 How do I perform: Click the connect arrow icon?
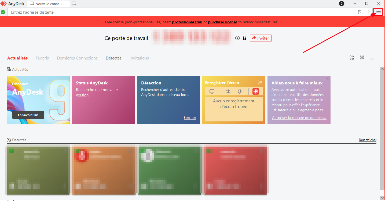point(368,12)
